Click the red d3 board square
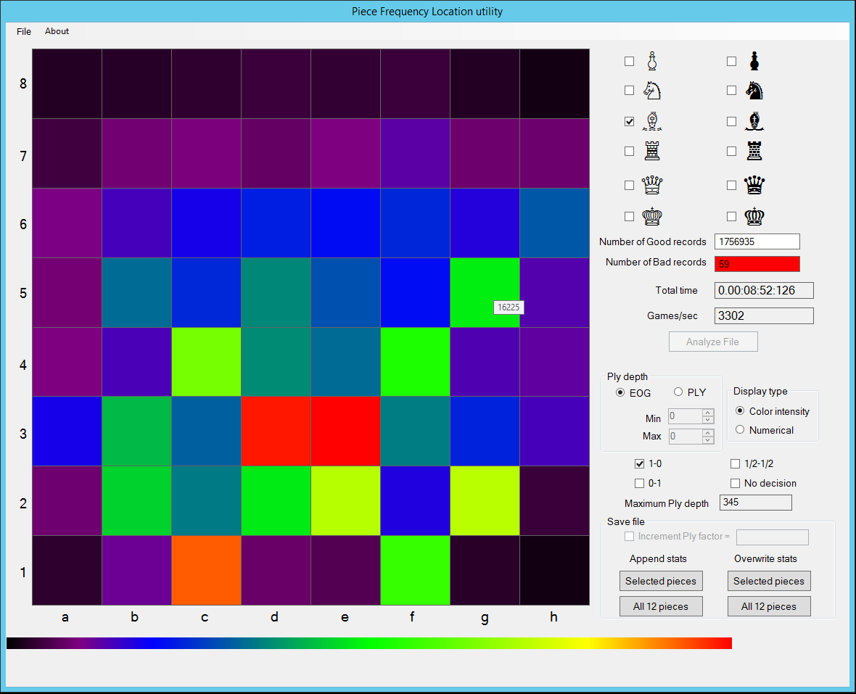Viewport: 856px width, 694px height. click(x=276, y=431)
